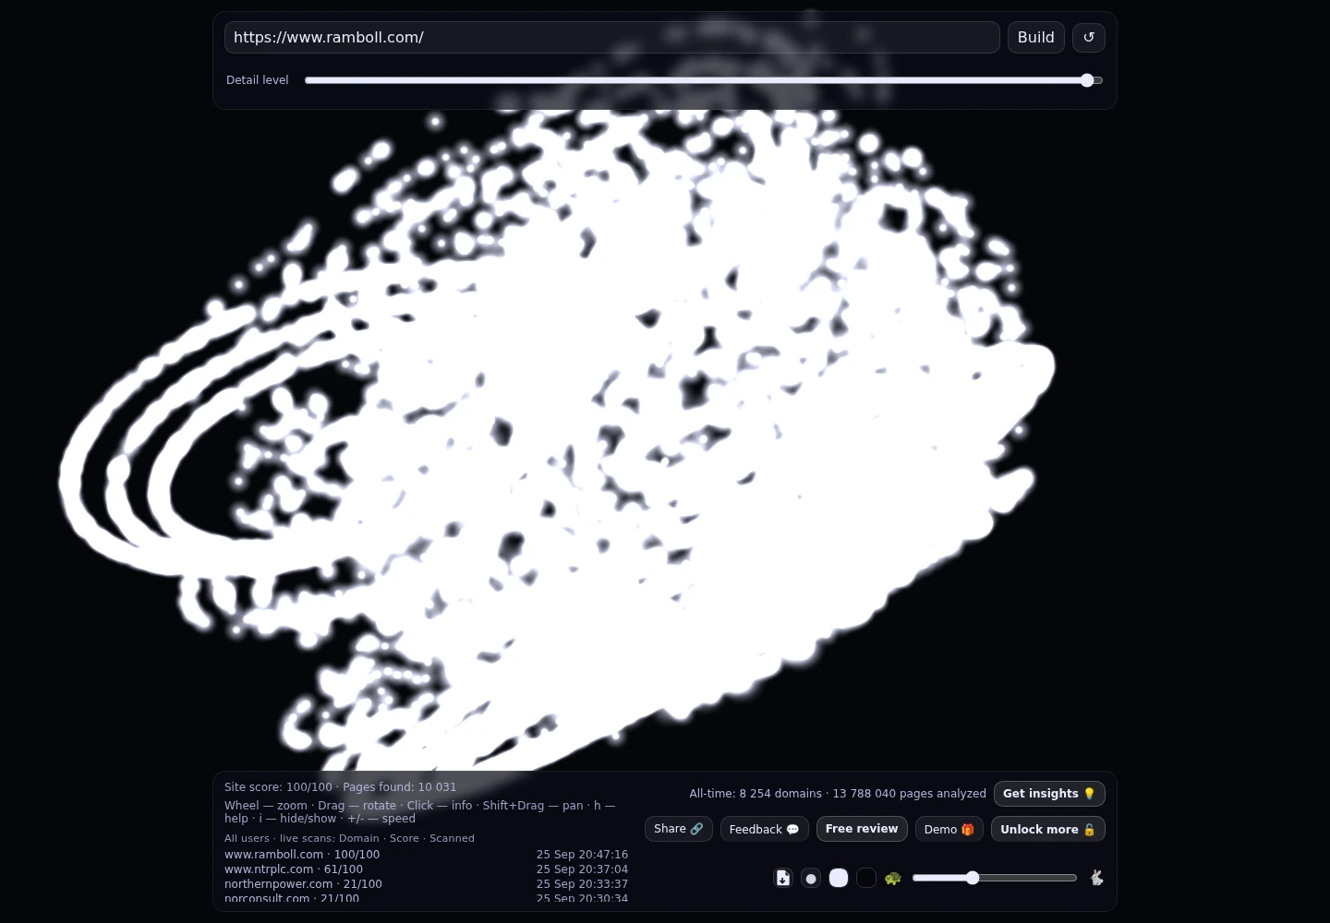Select the www.ntrplc.com scan entry
1330x923 pixels.
pyautogui.click(x=294, y=869)
